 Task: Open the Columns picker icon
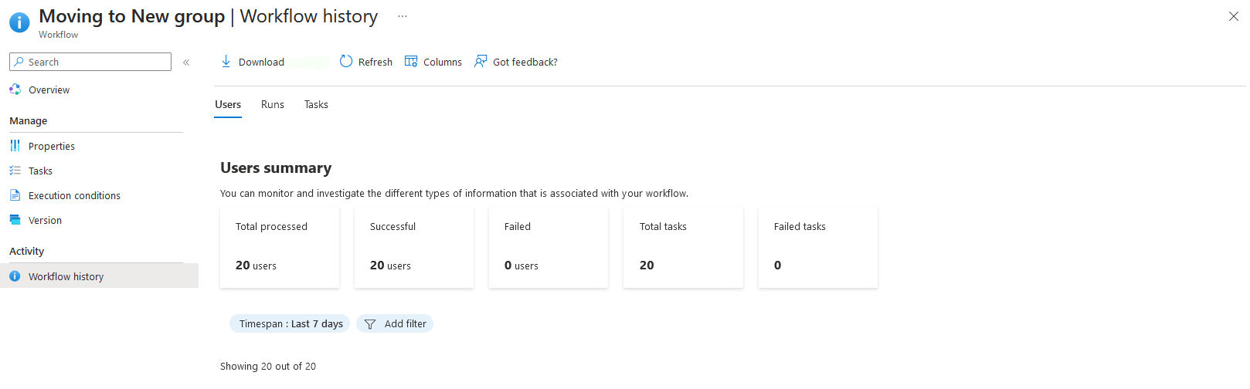click(x=411, y=62)
